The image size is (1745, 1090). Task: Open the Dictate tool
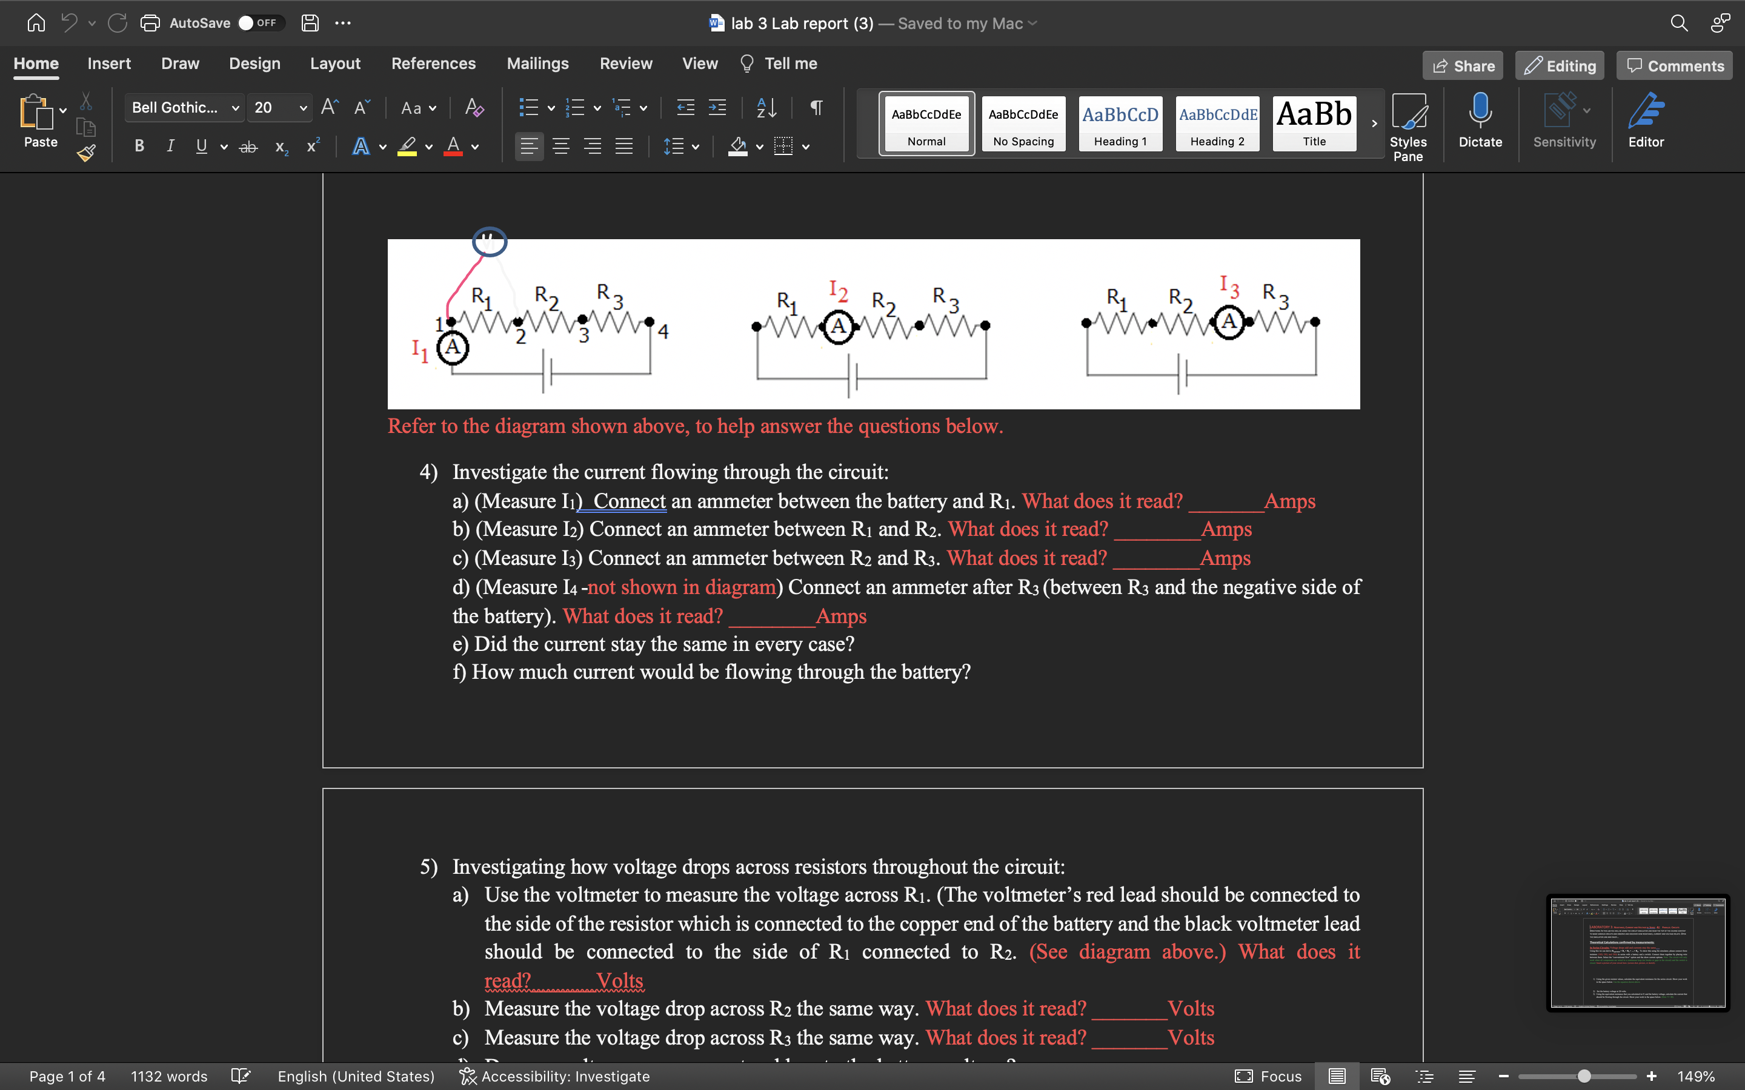click(1480, 121)
